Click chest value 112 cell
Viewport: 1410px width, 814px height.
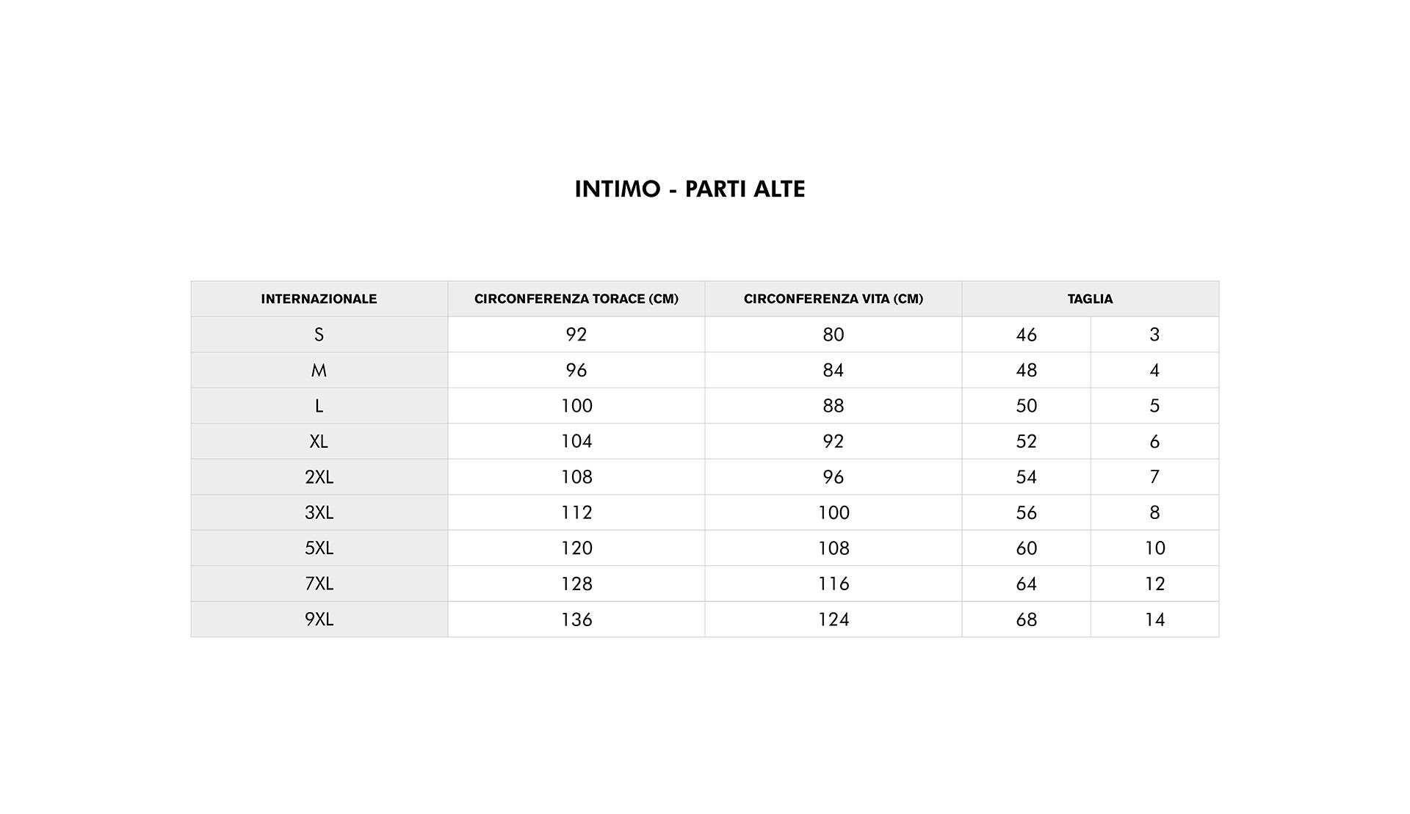tap(576, 512)
